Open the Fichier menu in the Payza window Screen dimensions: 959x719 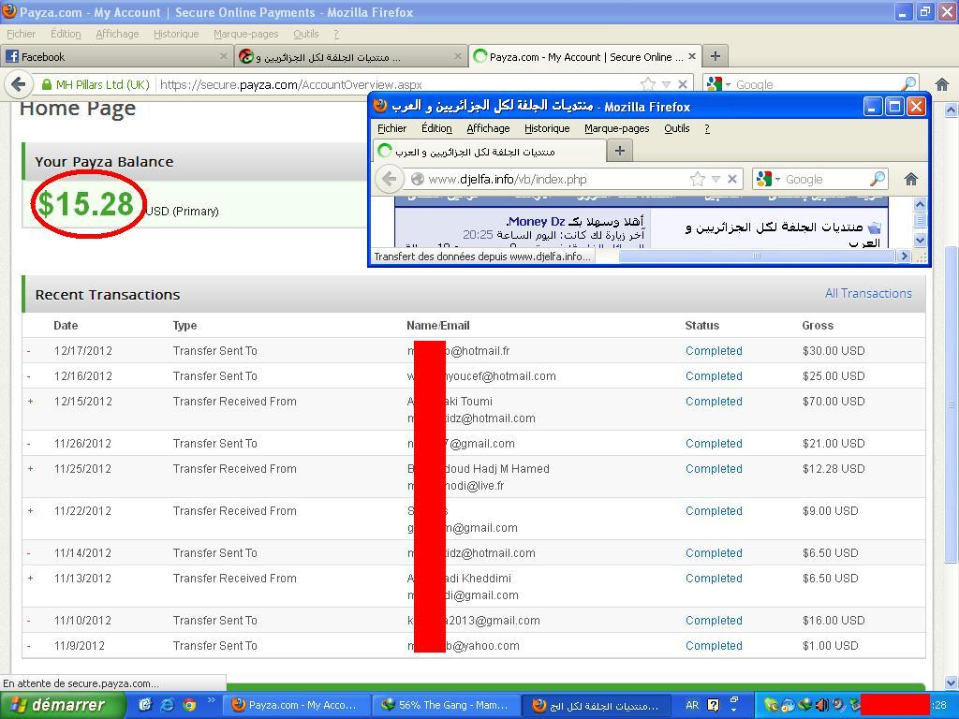(x=21, y=35)
